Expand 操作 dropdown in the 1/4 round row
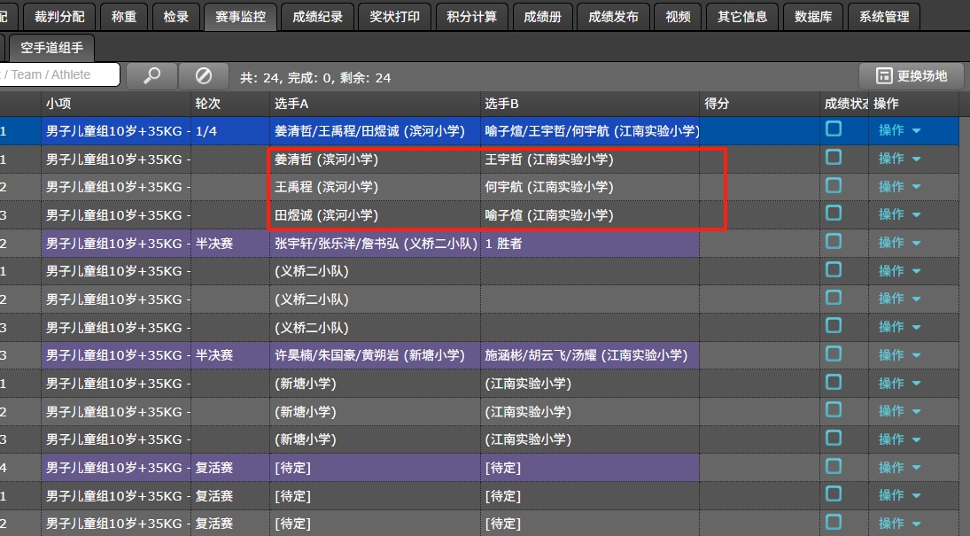The width and height of the screenshot is (970, 536). tap(899, 130)
